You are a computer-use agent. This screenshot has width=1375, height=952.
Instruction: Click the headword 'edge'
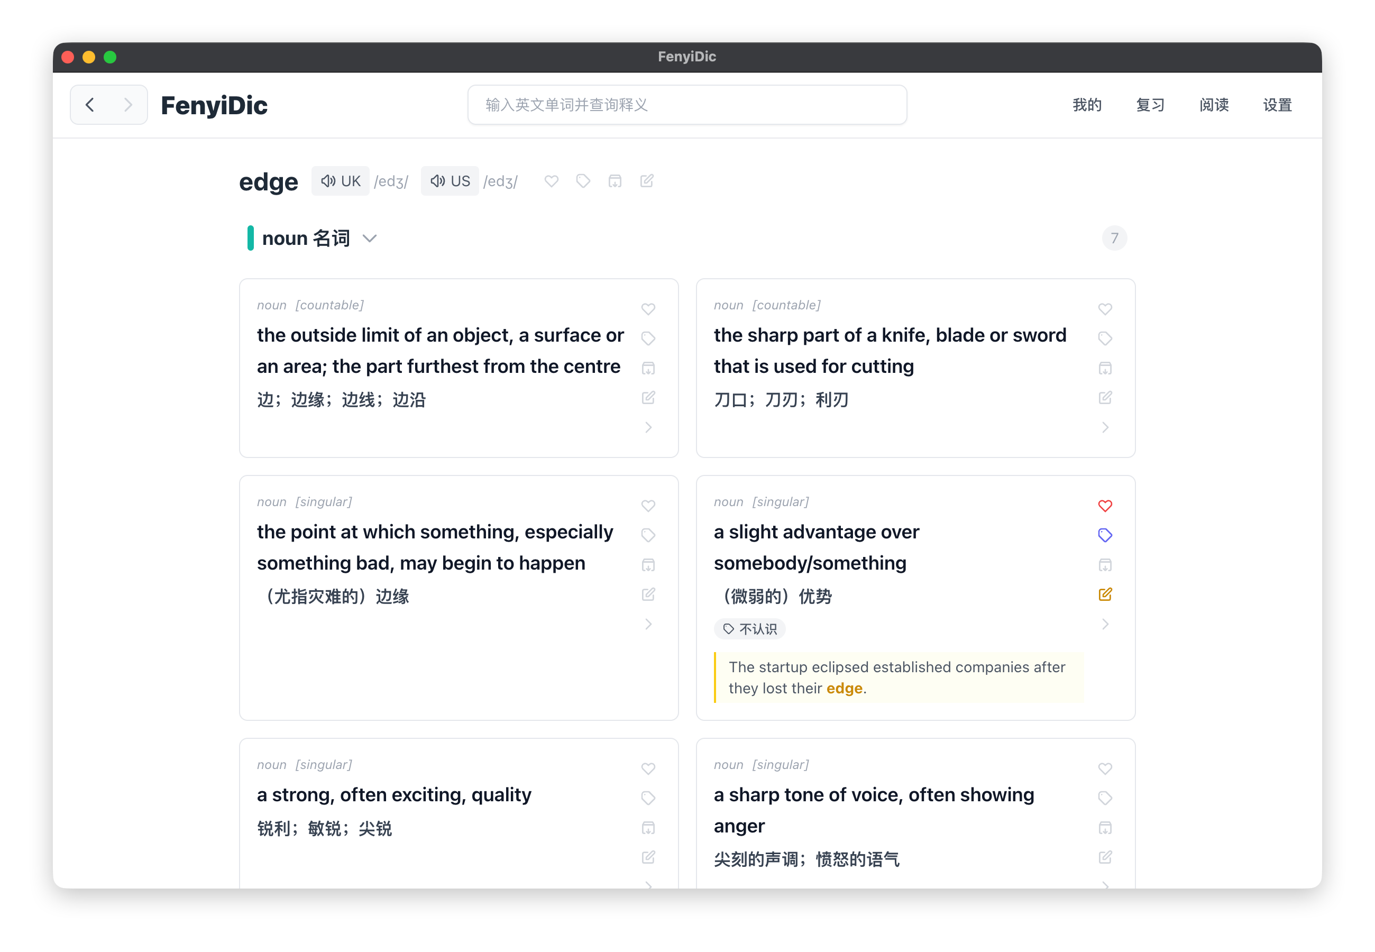click(268, 182)
